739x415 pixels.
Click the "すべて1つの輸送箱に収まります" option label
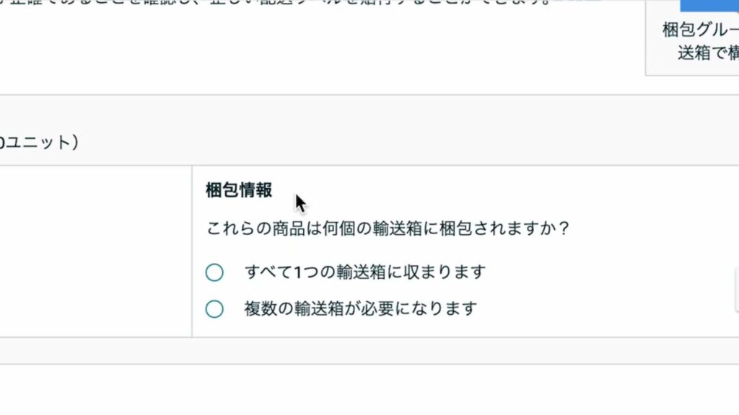coord(364,272)
